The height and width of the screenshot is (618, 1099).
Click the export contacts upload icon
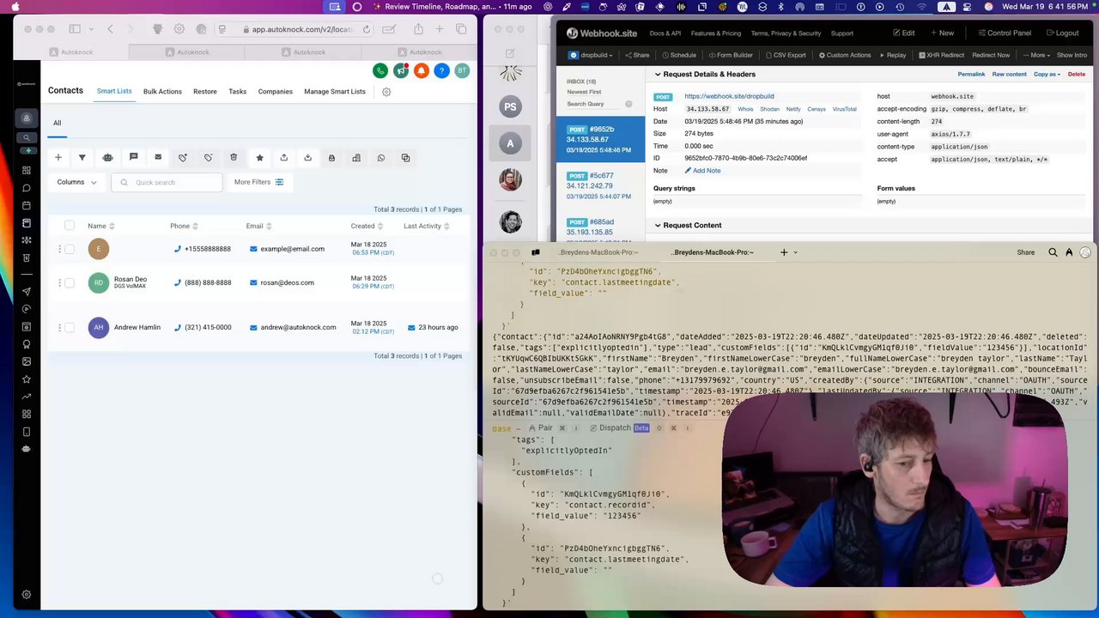(x=284, y=158)
